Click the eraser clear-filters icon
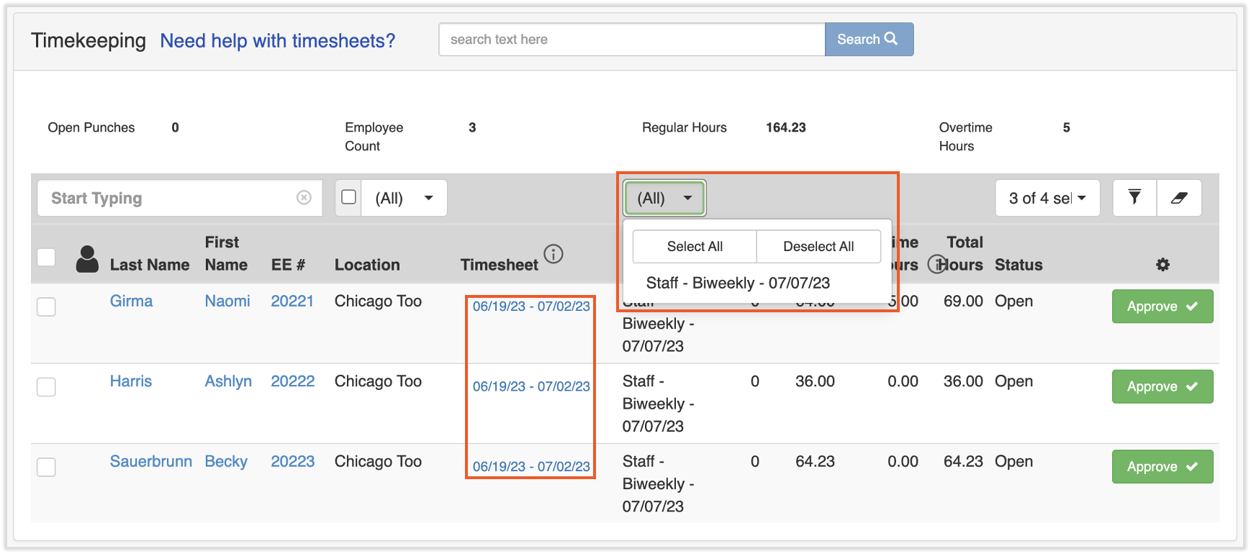Viewport: 1251px width, 554px height. (1178, 198)
